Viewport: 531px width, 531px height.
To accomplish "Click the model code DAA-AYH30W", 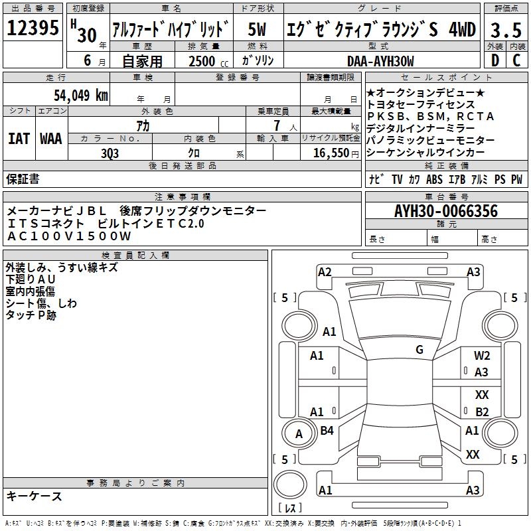I will coord(380,61).
